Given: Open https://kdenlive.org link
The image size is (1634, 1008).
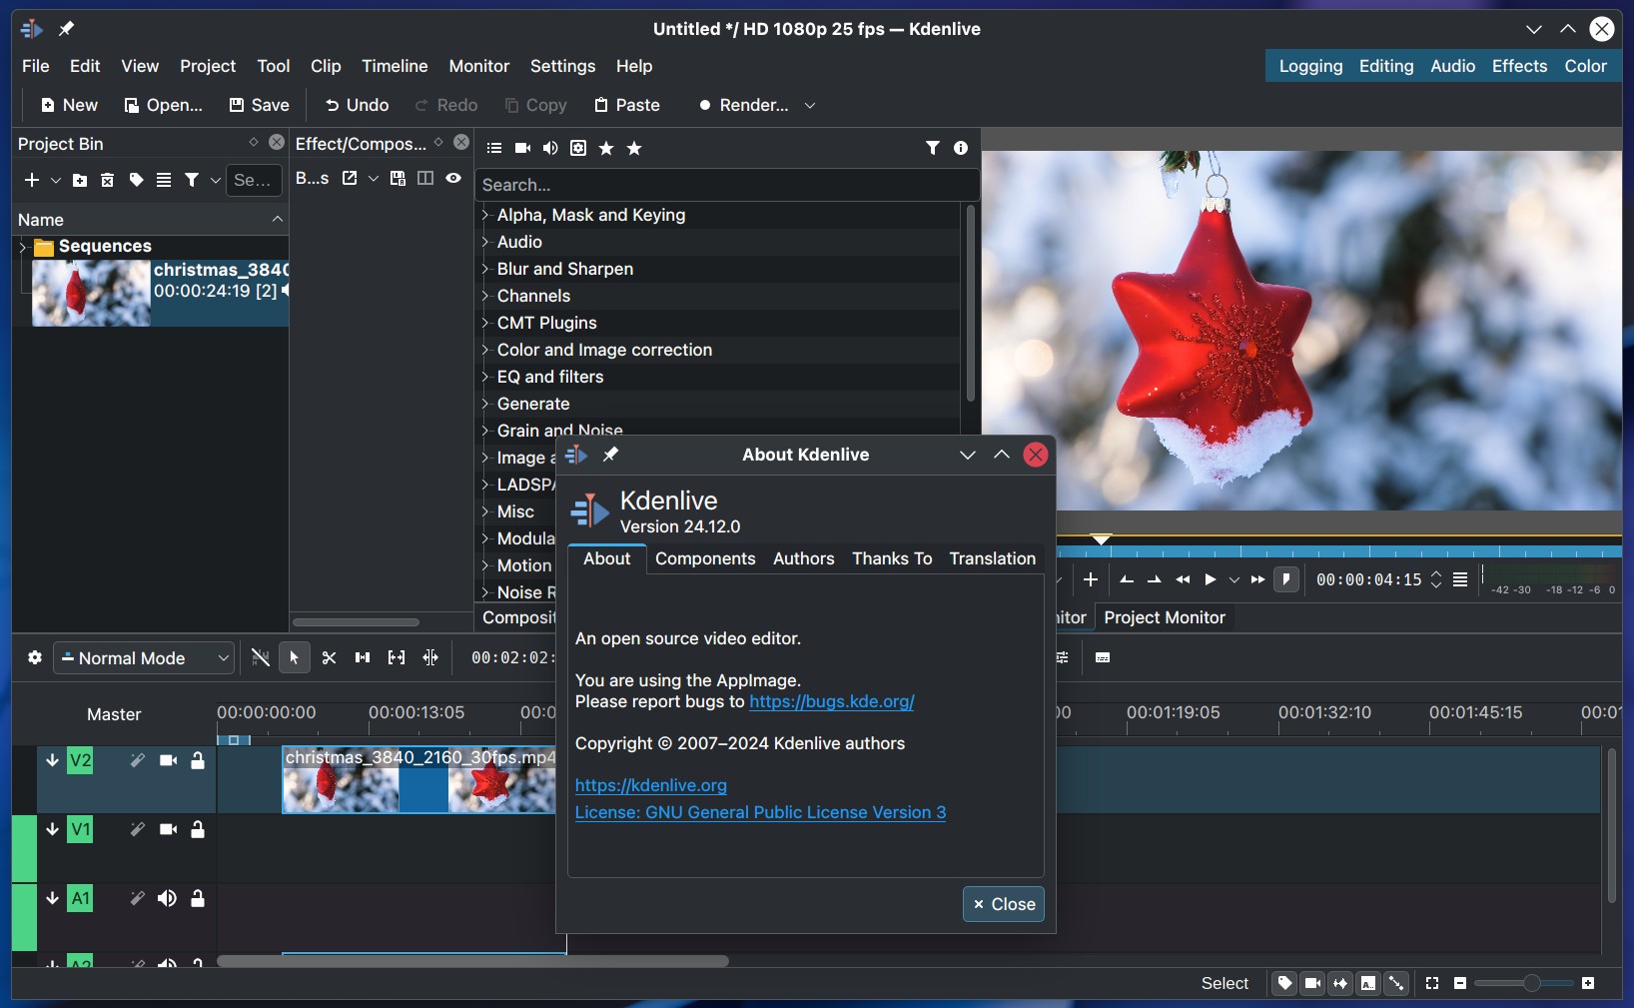Looking at the screenshot, I should point(651,785).
